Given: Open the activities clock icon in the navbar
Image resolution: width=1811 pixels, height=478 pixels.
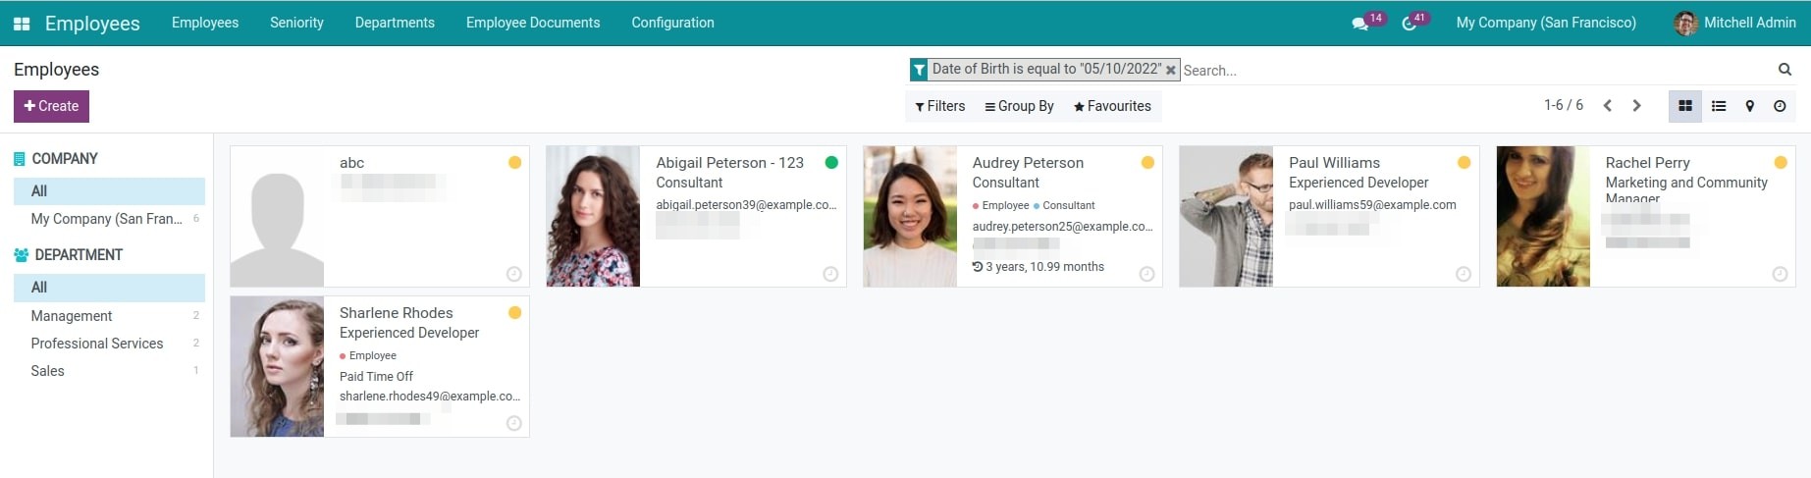Looking at the screenshot, I should [1409, 24].
